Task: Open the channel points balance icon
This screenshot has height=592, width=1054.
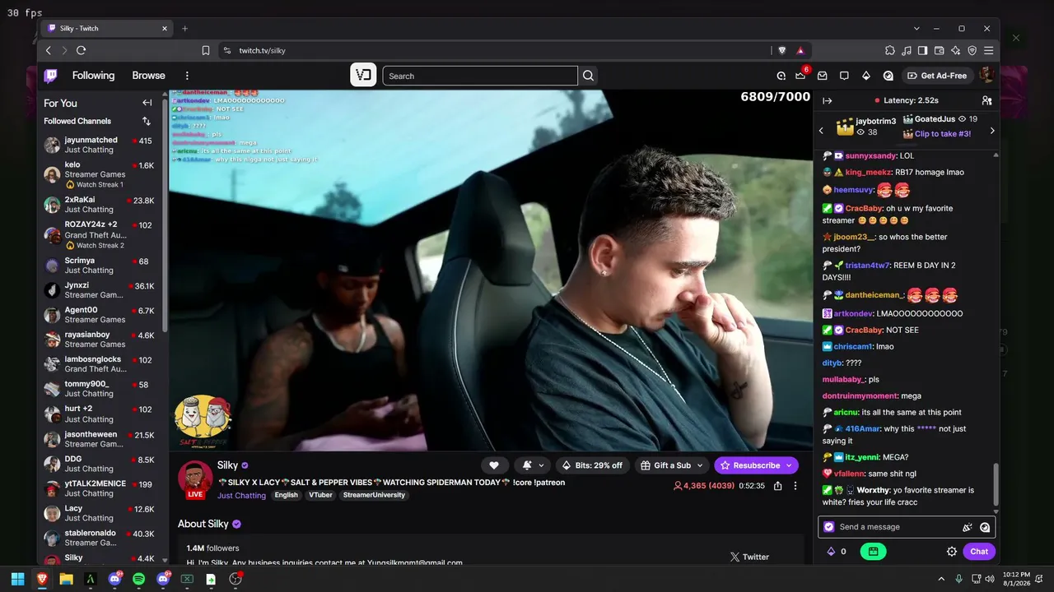Action: [831, 552]
